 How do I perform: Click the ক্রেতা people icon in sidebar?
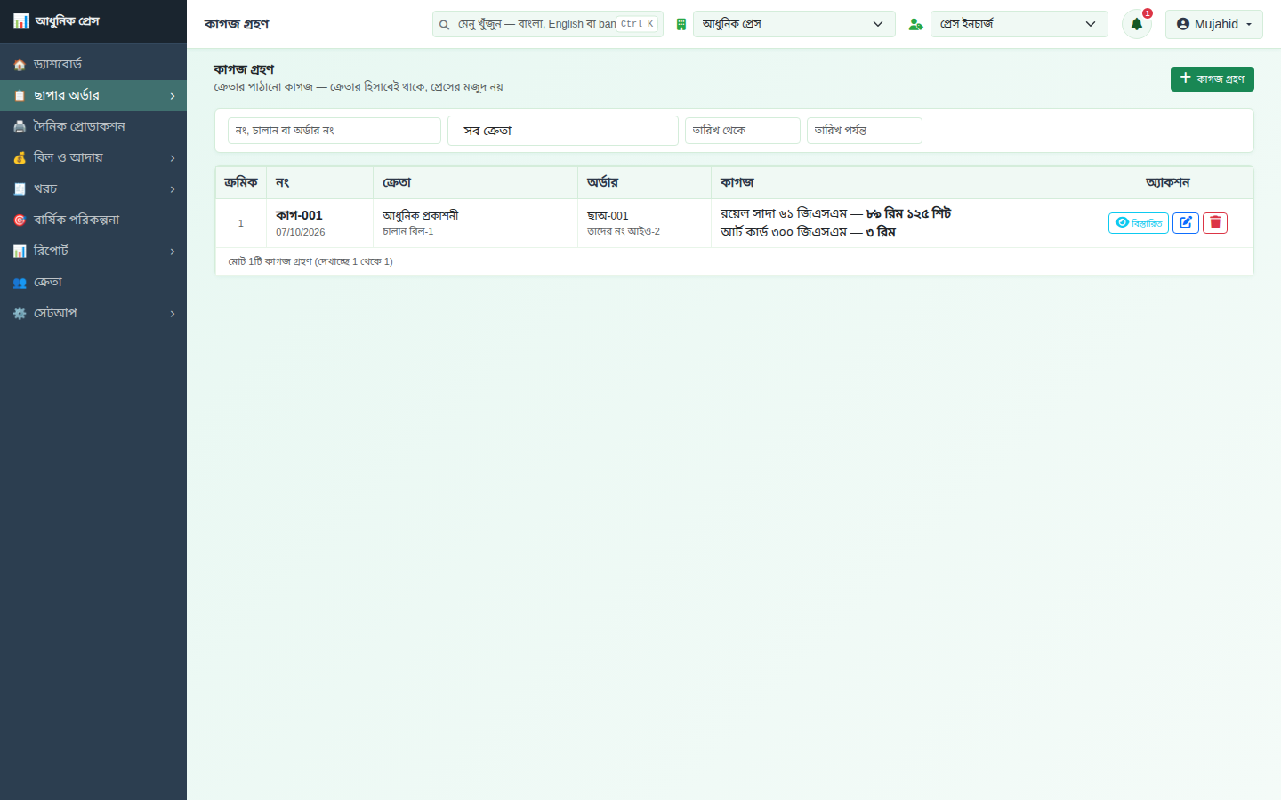coord(20,283)
